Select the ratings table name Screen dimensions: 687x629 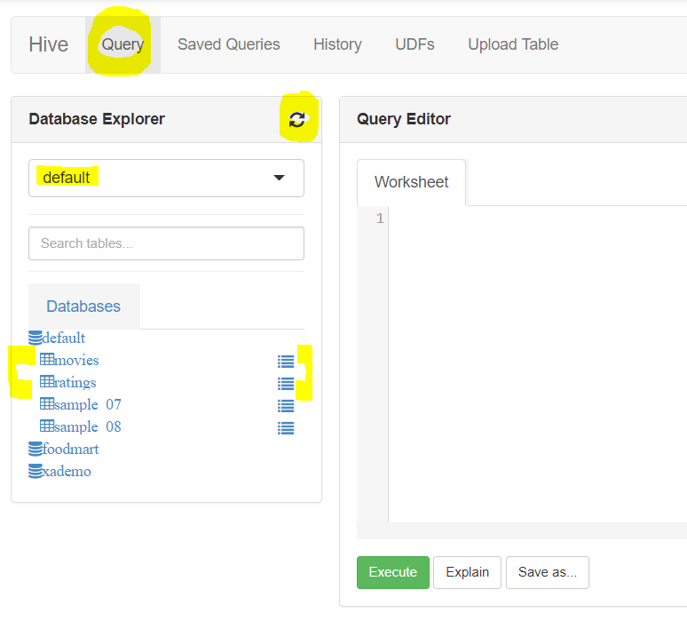pyautogui.click(x=75, y=383)
